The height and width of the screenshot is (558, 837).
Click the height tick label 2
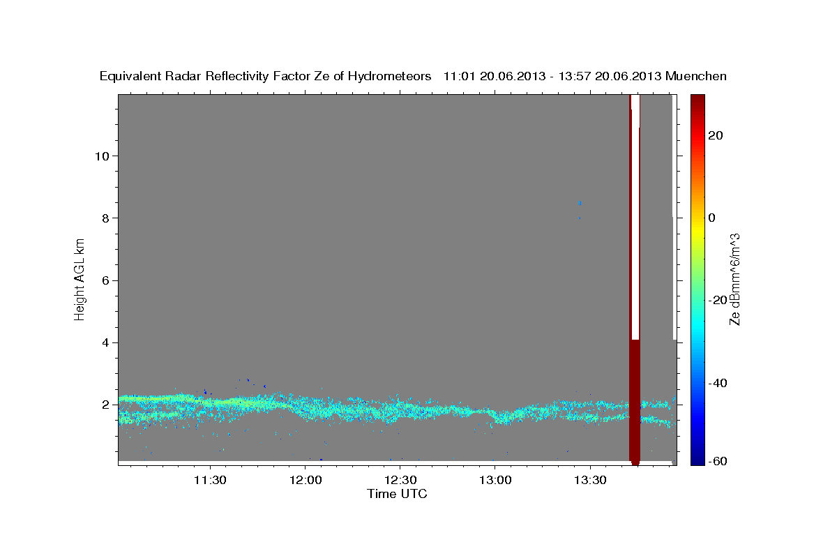pyautogui.click(x=105, y=405)
